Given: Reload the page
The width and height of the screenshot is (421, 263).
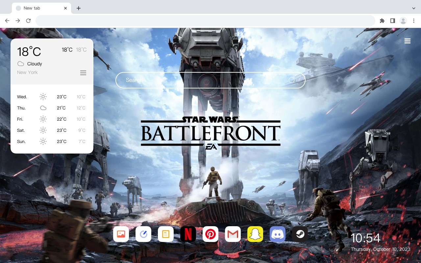Looking at the screenshot, I should click(28, 21).
